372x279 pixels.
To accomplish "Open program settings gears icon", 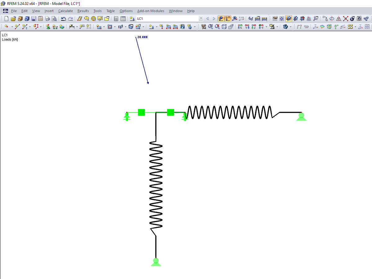I will [366, 19].
